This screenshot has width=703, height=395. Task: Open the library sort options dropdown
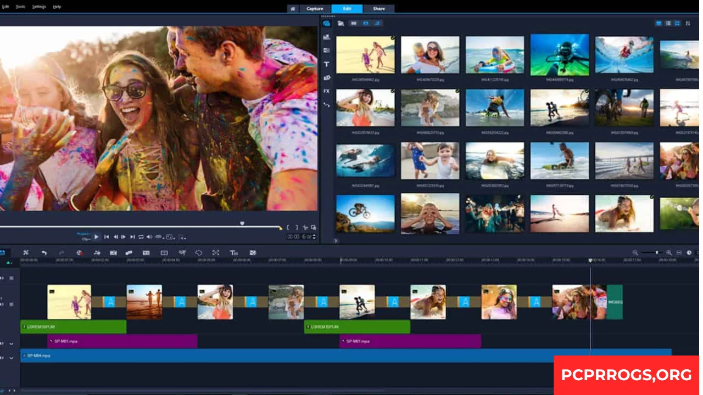point(688,24)
